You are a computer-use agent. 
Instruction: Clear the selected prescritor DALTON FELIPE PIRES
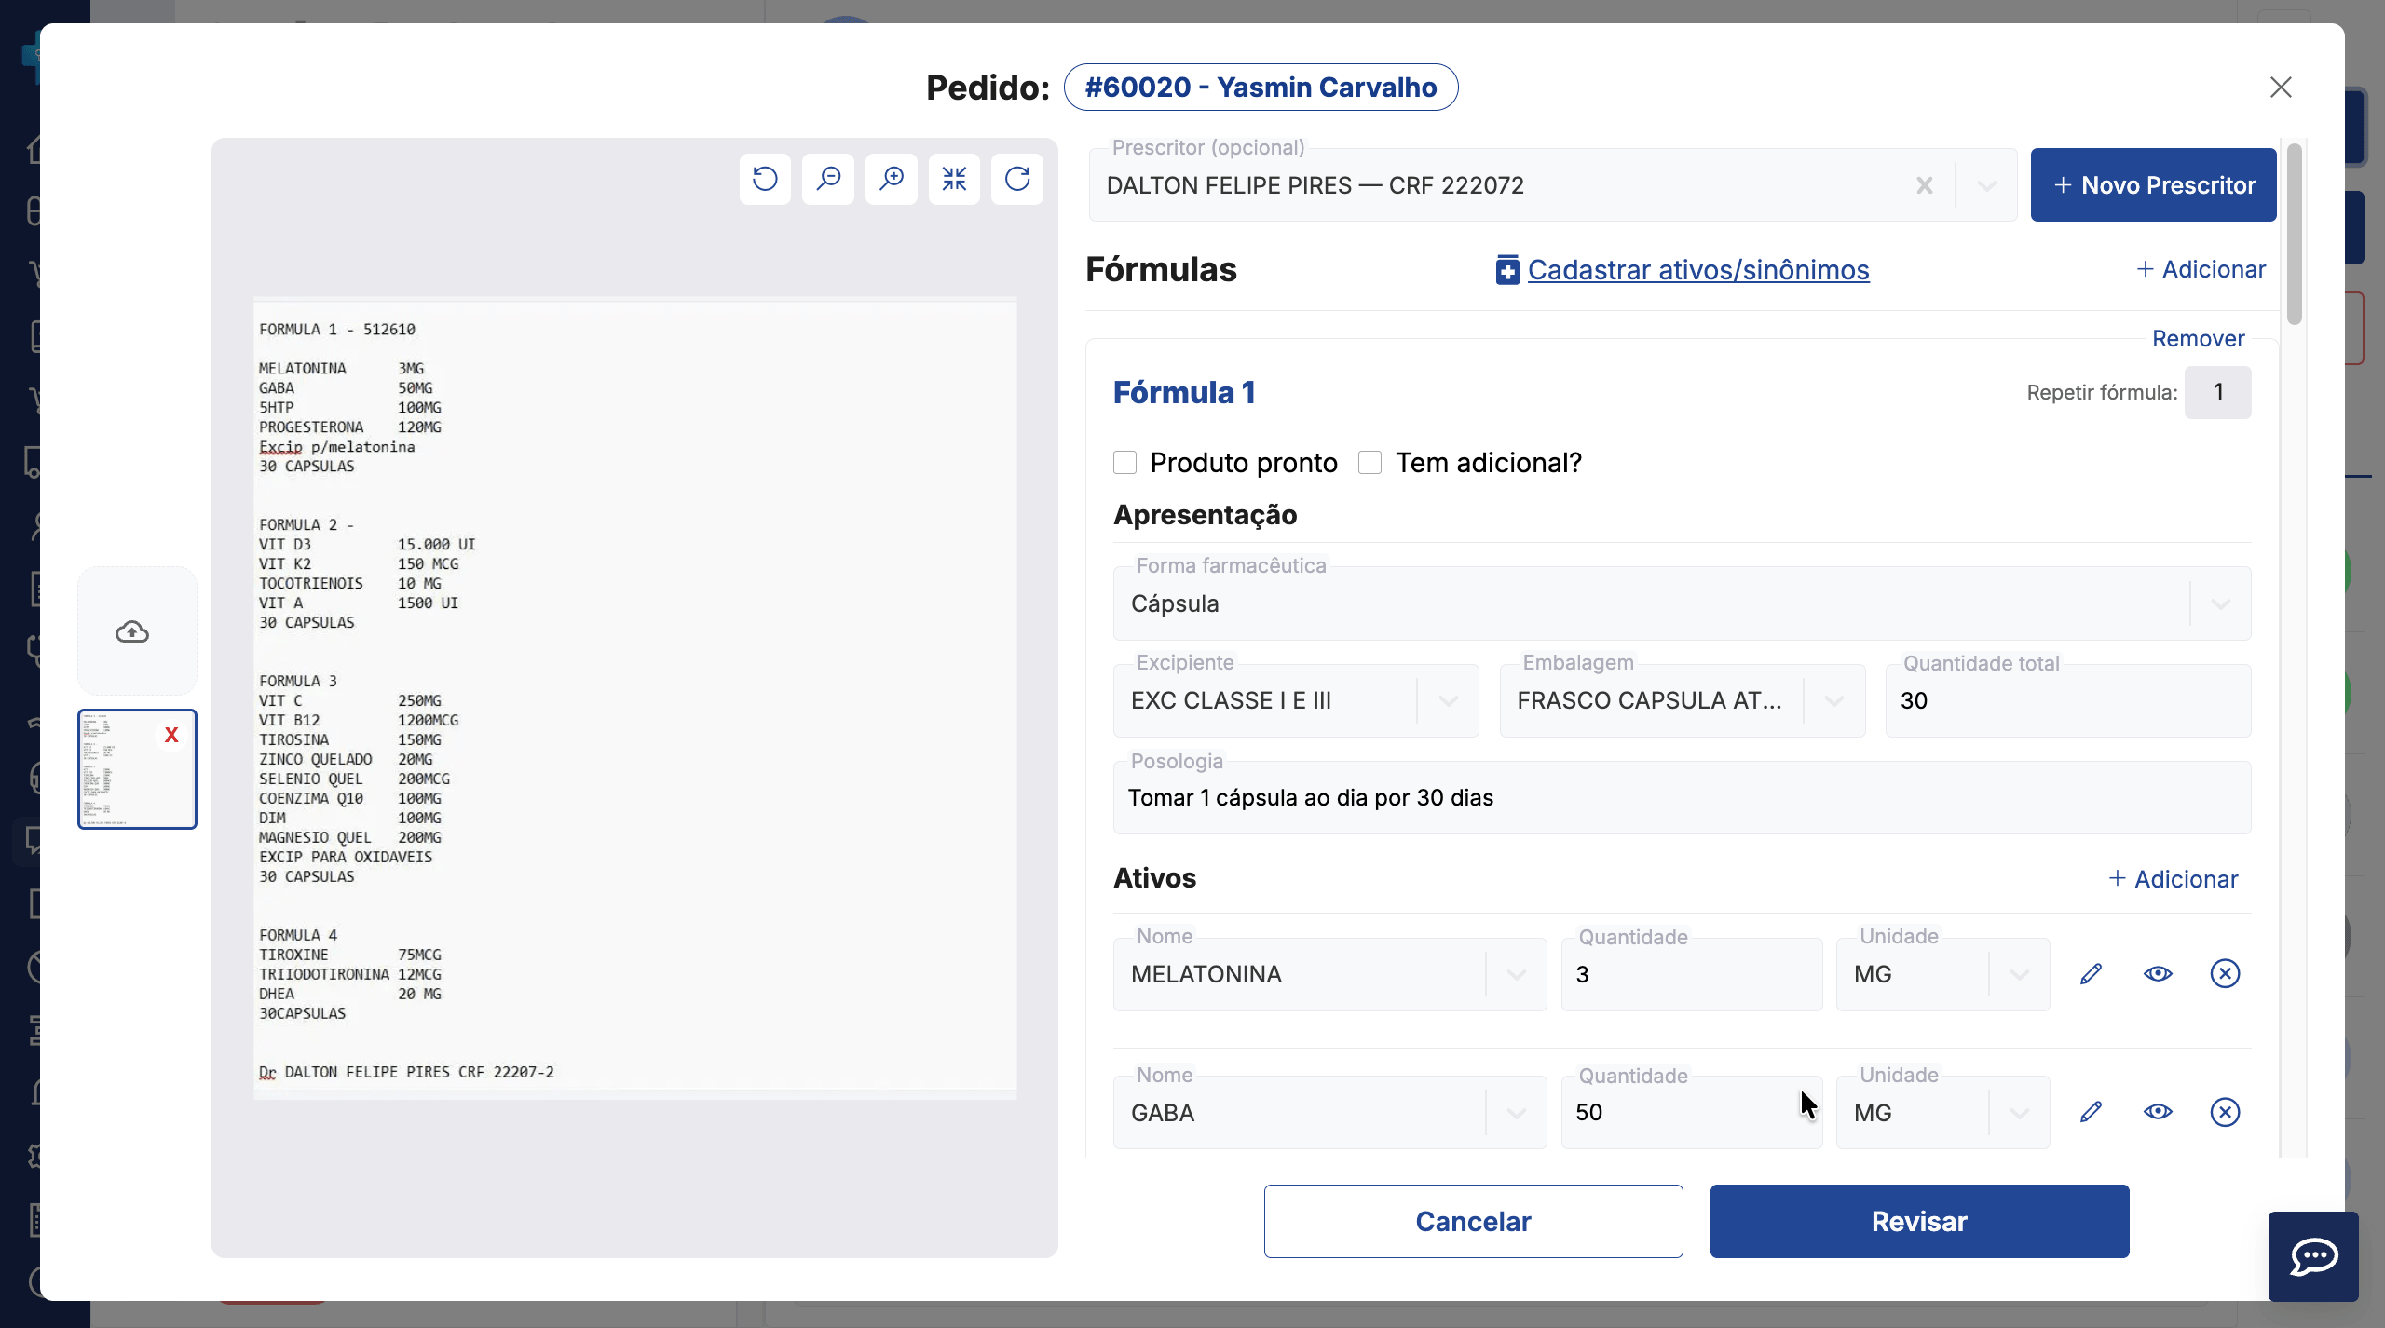click(1925, 185)
